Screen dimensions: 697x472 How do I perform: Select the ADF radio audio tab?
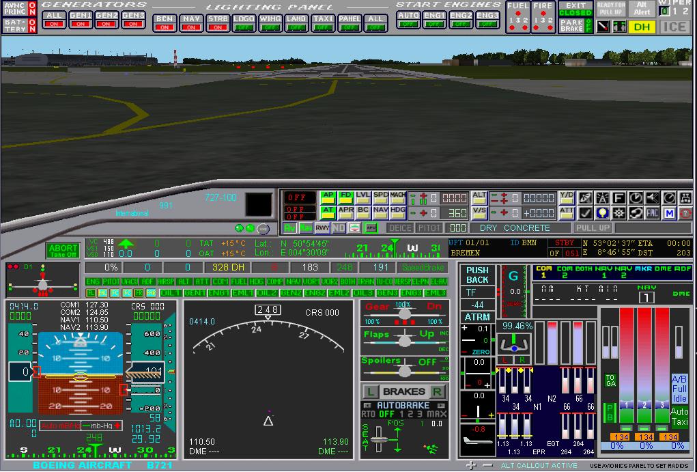(683, 268)
